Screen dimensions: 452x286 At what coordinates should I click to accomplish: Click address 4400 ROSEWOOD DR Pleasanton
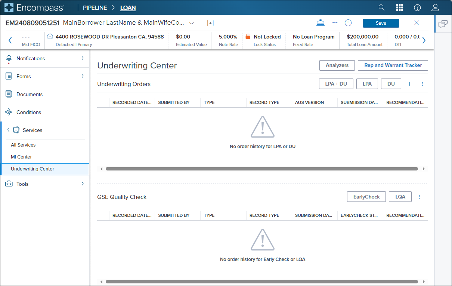click(110, 37)
